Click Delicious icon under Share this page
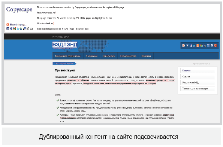Viewport: 223px width, 147px height. [x=24, y=28]
